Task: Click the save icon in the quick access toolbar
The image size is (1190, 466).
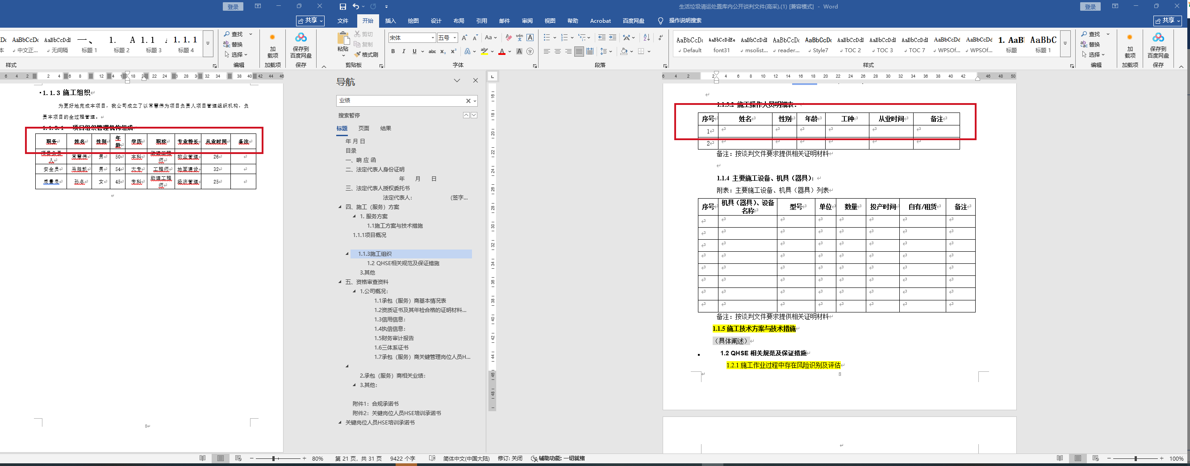Action: coord(342,6)
